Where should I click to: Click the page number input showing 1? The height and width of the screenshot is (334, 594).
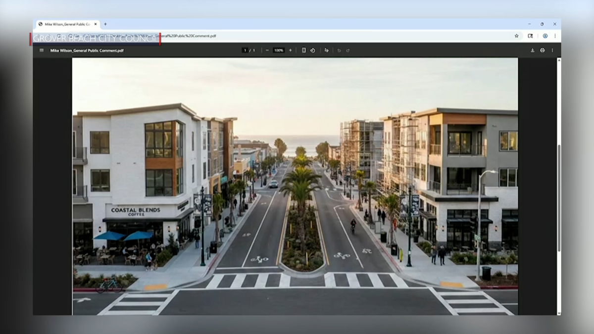245,50
